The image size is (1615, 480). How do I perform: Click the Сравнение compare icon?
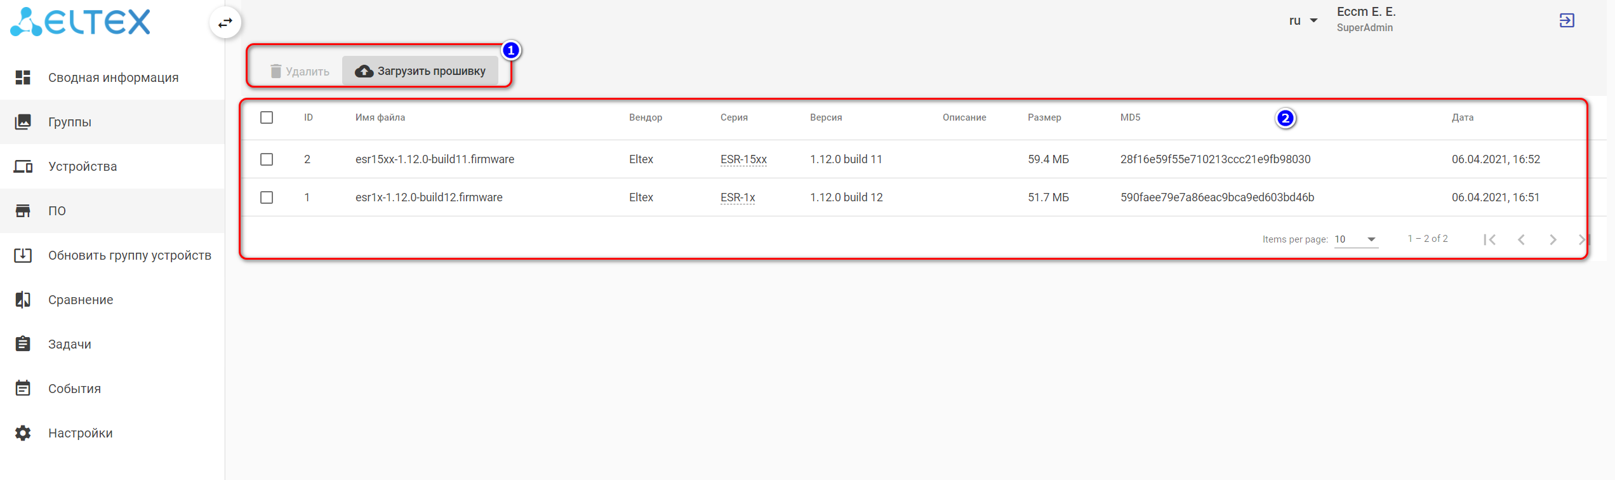(x=23, y=300)
